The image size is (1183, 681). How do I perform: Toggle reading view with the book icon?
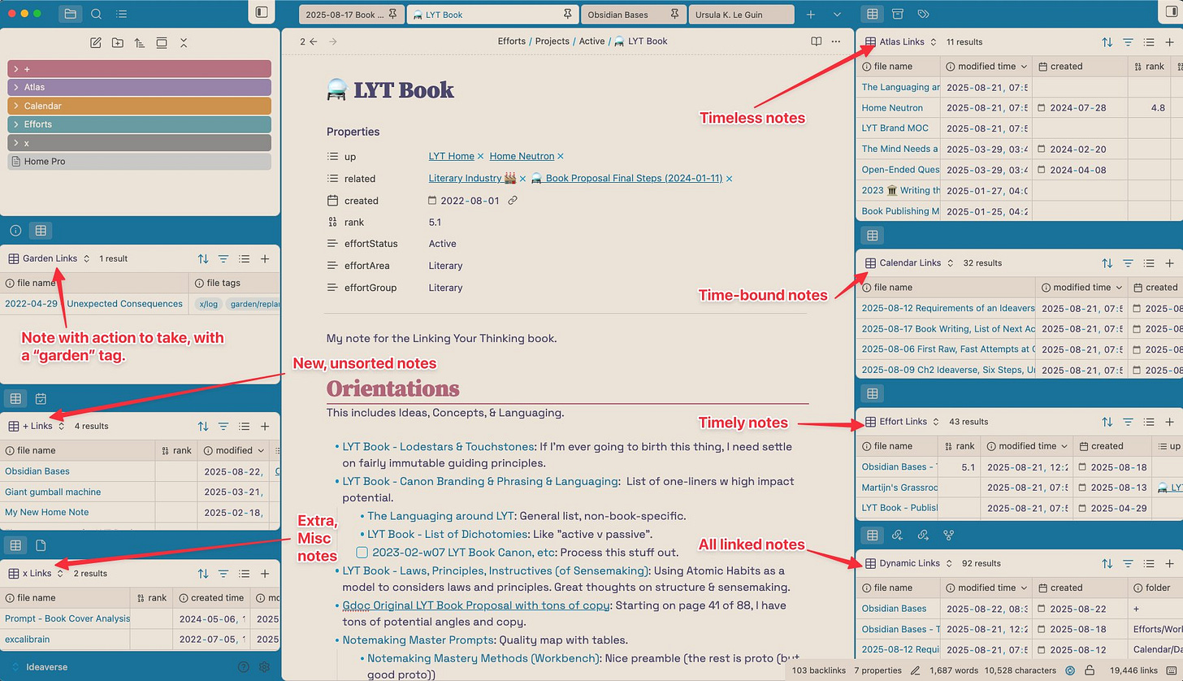tap(817, 41)
